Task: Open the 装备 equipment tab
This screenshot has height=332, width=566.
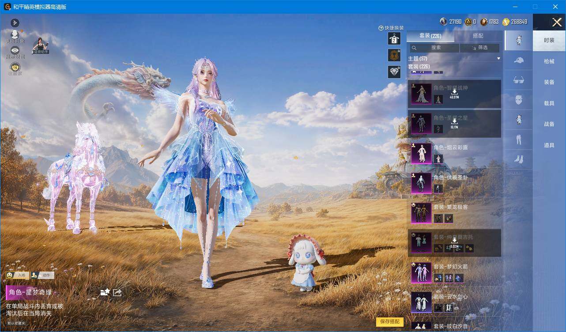Action: [x=549, y=82]
